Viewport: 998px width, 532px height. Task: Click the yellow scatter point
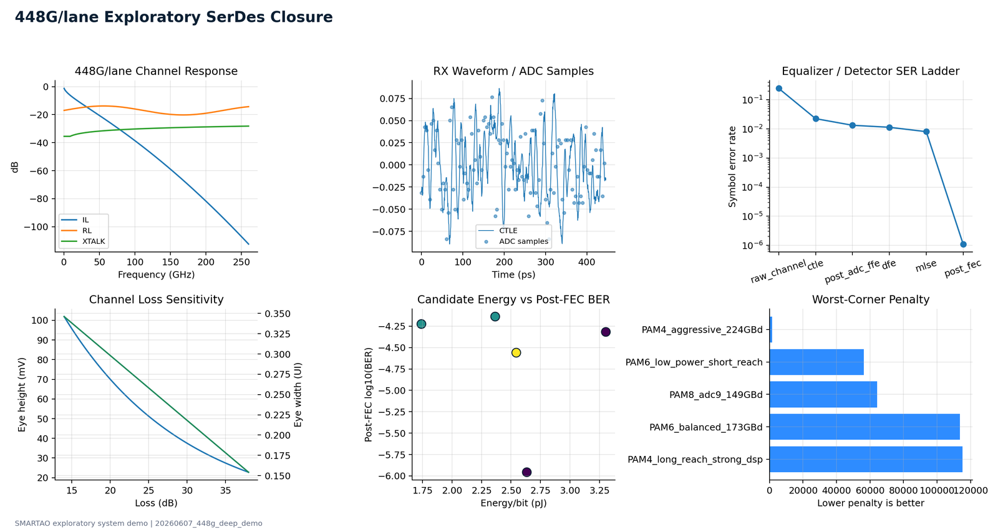tap(516, 353)
